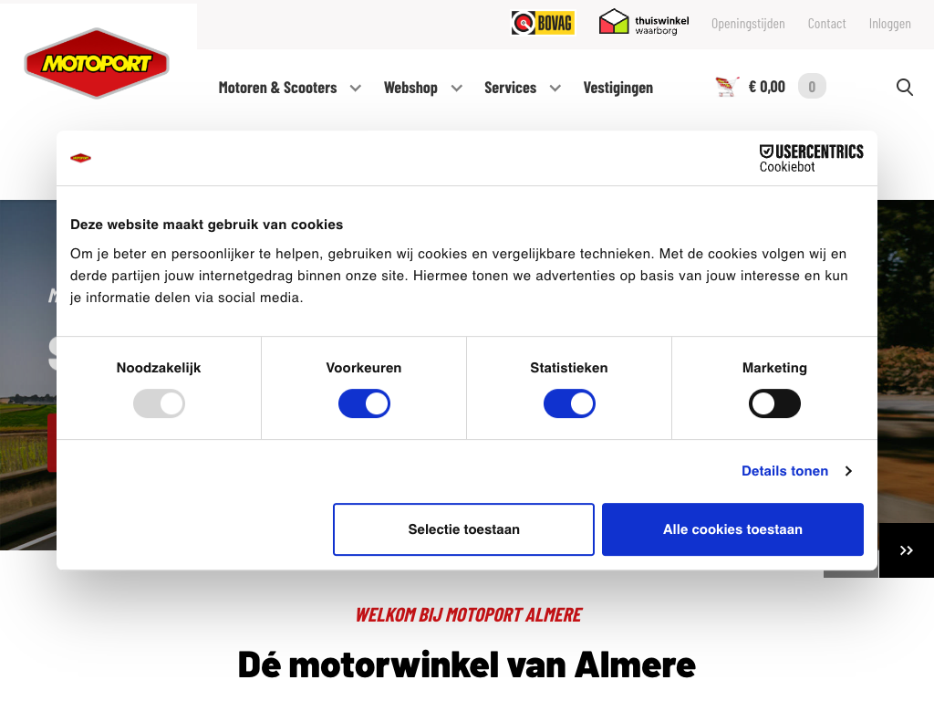
Task: Expand the Motoren & Scooters menu
Action: point(290,88)
